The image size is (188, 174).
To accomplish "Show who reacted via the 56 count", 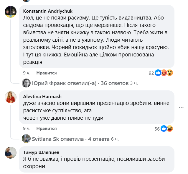I will pos(157,129).
